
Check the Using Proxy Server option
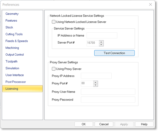pyautogui.click(x=53, y=69)
